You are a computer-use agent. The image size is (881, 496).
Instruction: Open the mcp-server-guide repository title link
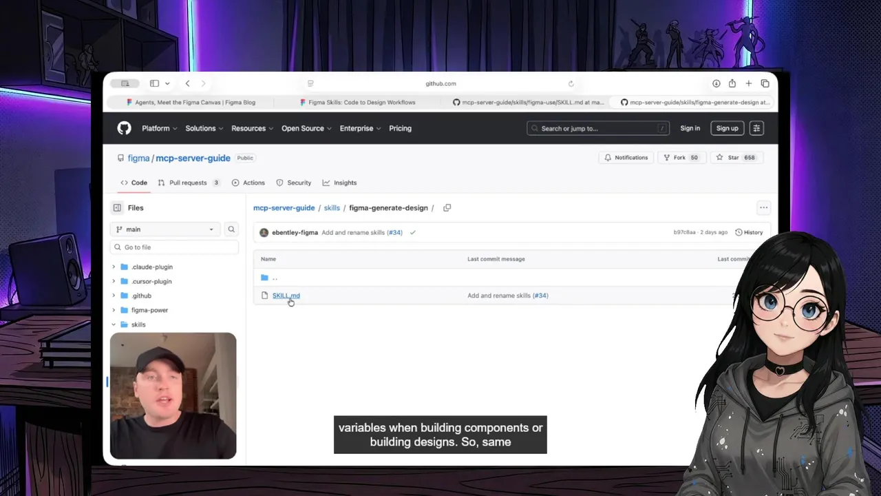click(x=193, y=158)
